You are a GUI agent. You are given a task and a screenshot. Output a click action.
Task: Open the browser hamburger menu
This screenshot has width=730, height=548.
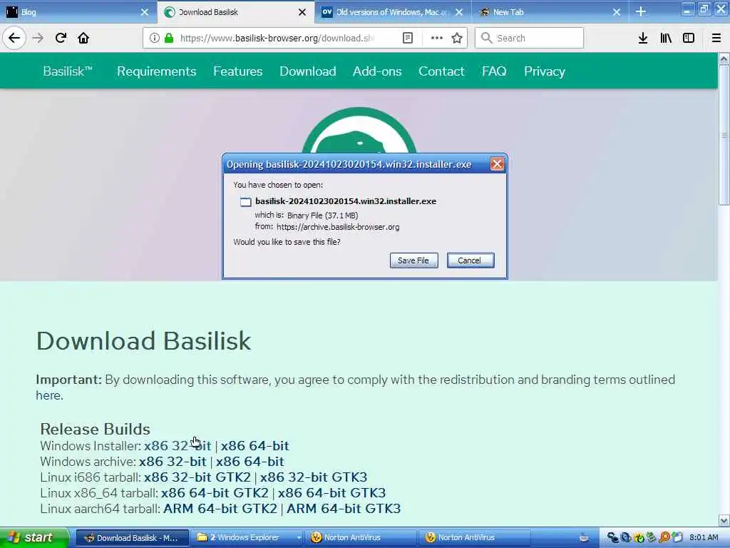click(716, 39)
